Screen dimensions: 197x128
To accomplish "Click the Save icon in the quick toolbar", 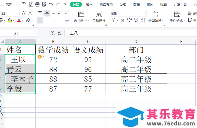I will coord(24,4).
